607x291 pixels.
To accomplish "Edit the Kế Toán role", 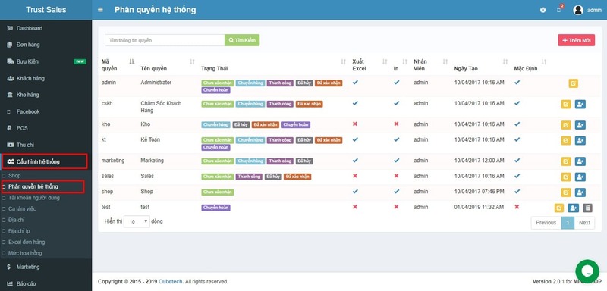I will pyautogui.click(x=566, y=140).
